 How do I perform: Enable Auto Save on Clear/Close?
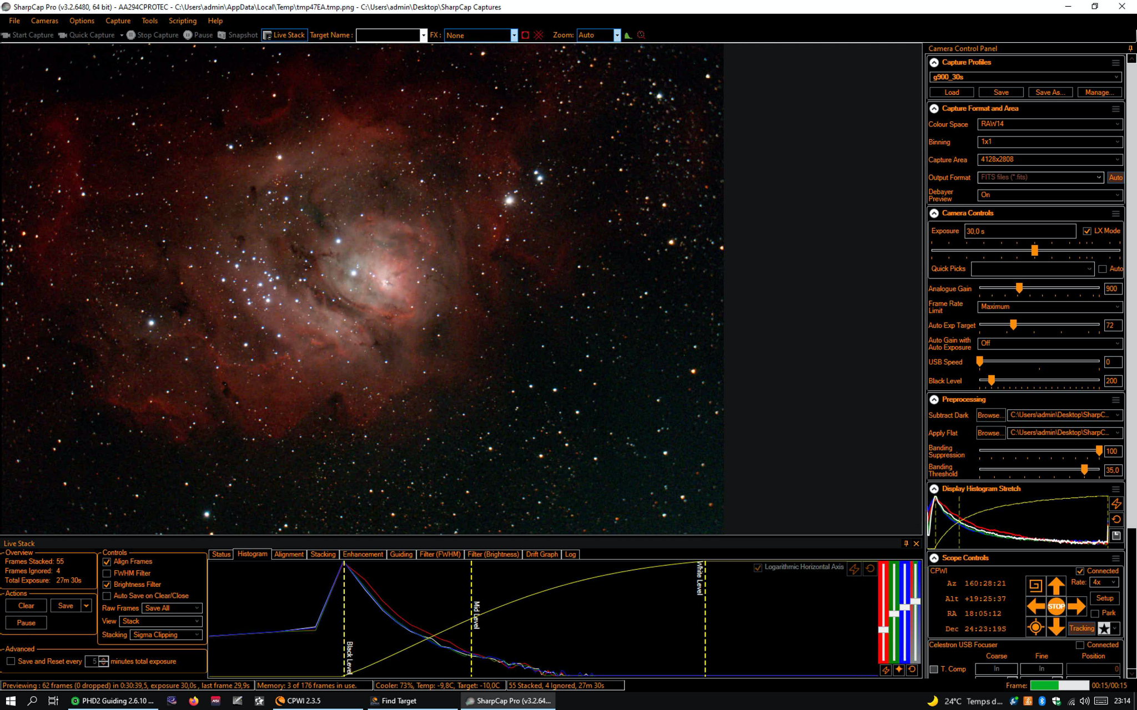click(107, 596)
